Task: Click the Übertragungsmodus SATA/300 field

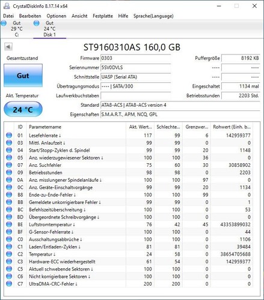Action: pyautogui.click(x=135, y=86)
